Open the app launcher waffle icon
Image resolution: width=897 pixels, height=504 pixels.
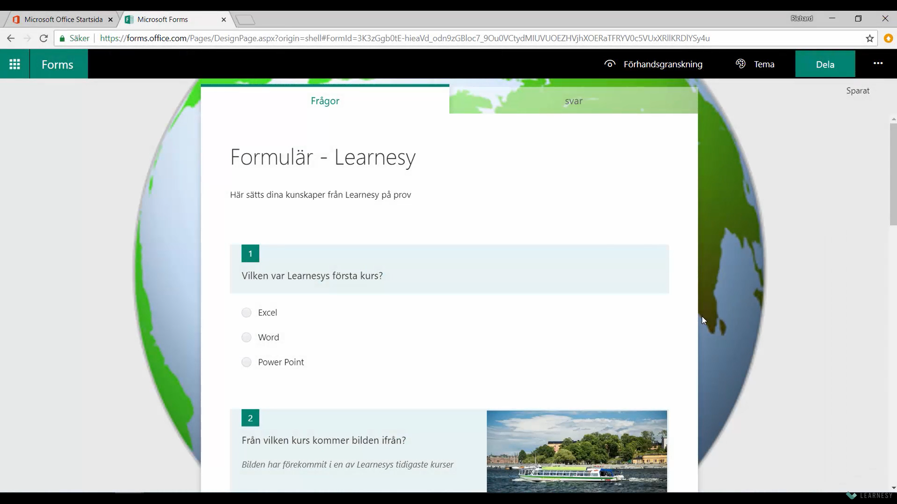(x=14, y=64)
